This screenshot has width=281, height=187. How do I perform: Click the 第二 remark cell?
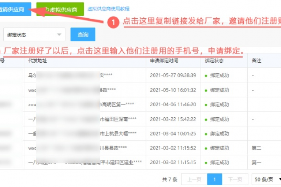click(256, 148)
